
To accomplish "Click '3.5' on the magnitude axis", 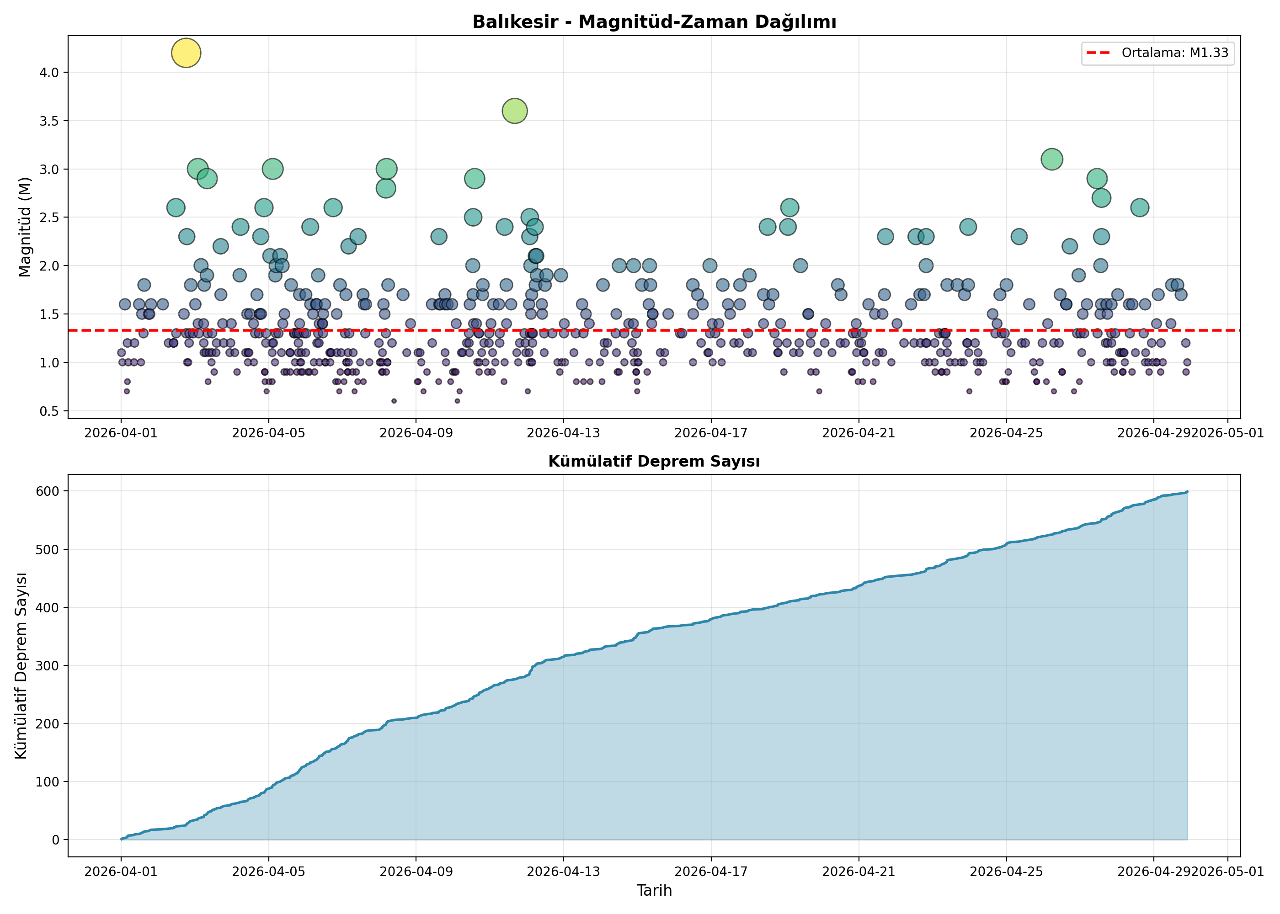I will pos(49,121).
